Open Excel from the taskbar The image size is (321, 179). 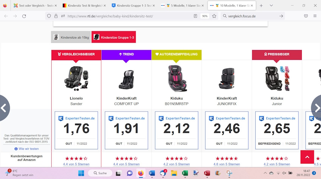pyautogui.click(x=185, y=173)
